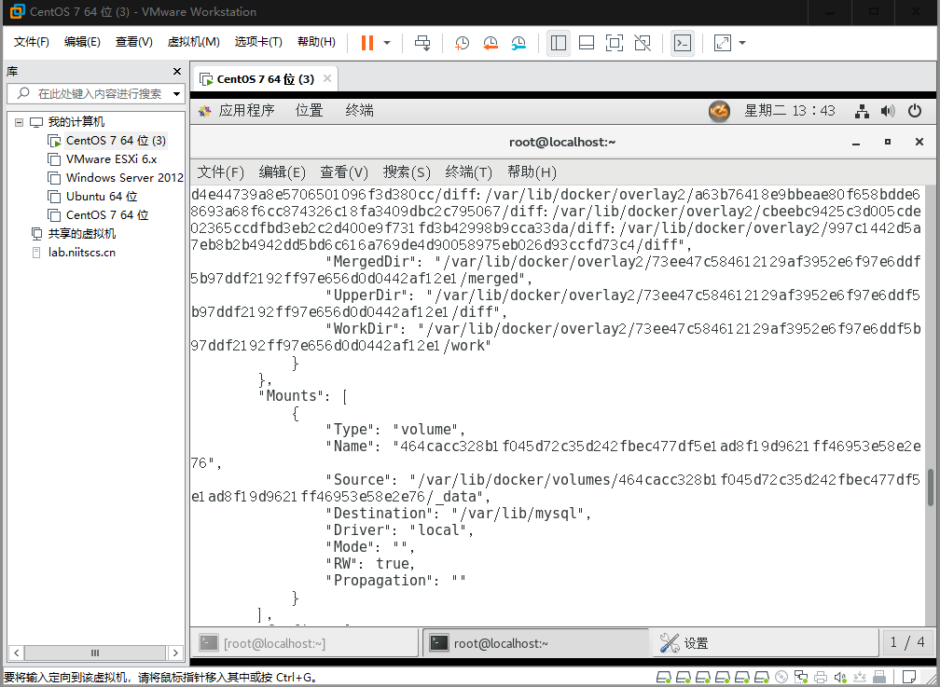
Task: Click the stretch guest display icon
Action: click(x=723, y=43)
